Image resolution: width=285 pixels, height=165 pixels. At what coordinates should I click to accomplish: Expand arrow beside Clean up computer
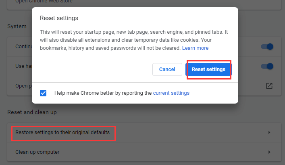[269, 152]
